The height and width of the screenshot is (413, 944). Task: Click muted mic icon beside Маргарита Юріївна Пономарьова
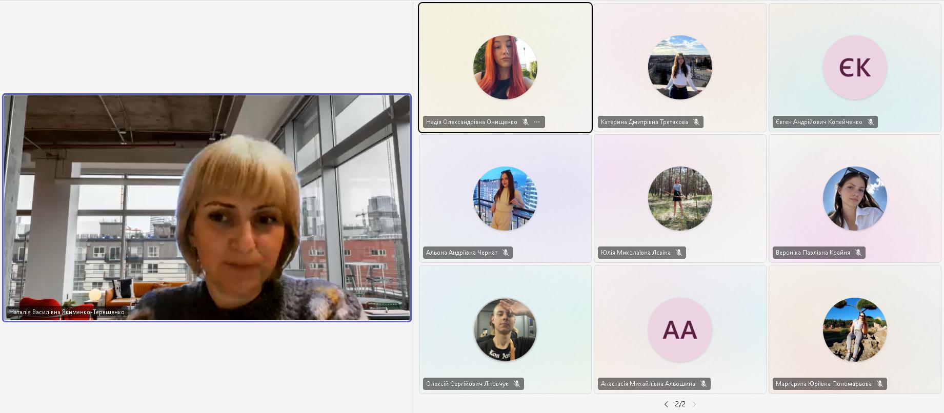click(x=880, y=384)
